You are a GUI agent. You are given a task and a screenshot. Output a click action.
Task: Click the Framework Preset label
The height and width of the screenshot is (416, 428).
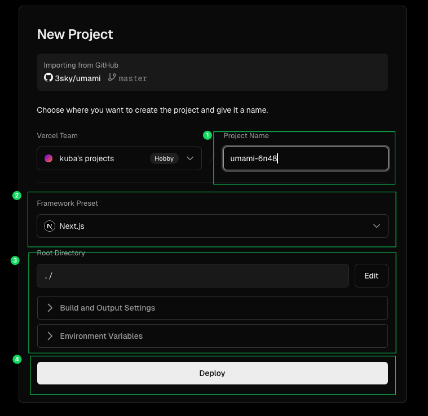(x=68, y=203)
